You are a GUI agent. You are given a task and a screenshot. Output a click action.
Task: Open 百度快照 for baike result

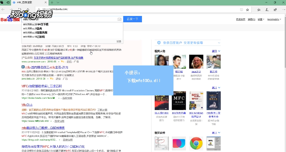coord(67,98)
